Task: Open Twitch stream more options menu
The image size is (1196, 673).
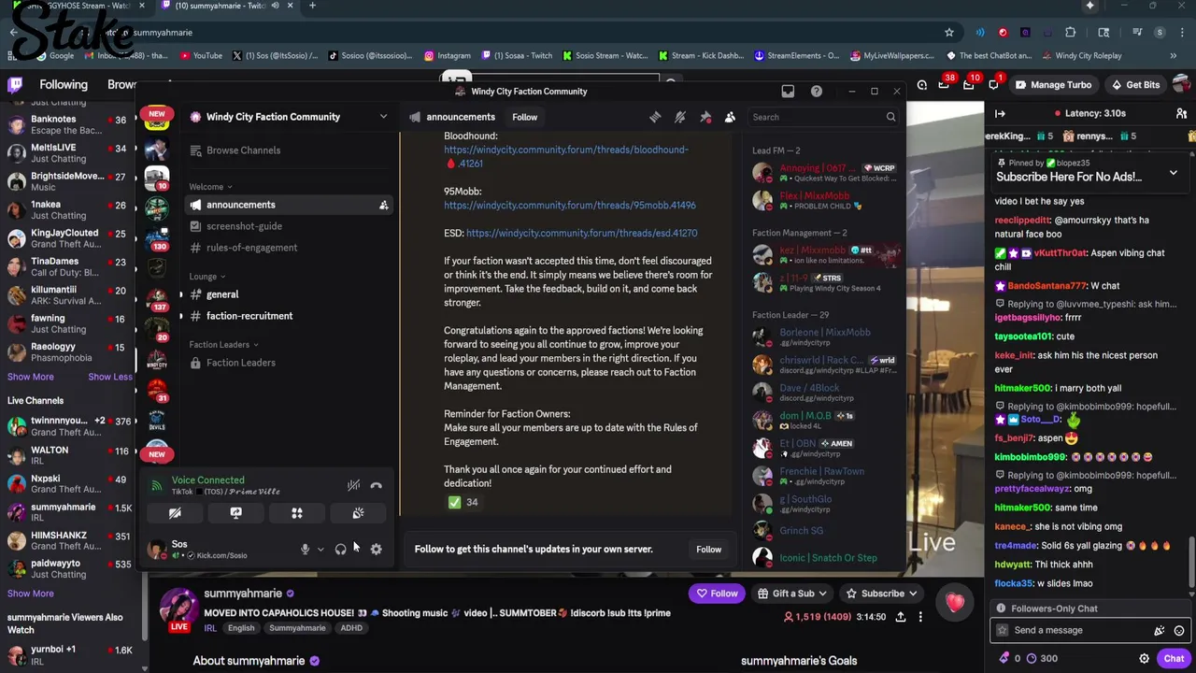Action: (x=920, y=617)
